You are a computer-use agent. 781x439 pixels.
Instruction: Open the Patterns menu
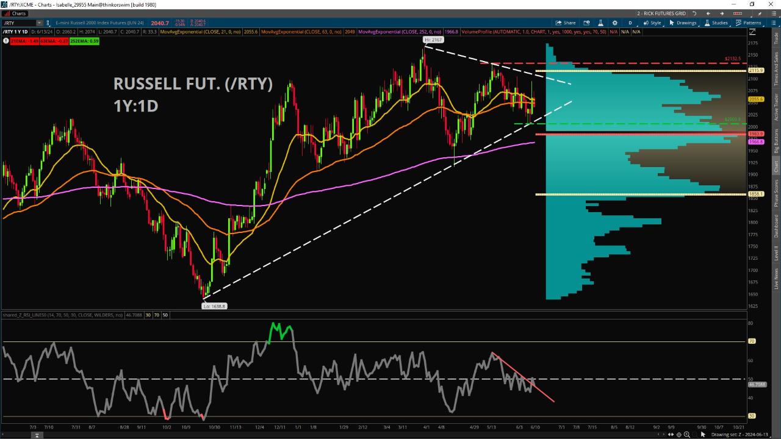click(x=748, y=23)
